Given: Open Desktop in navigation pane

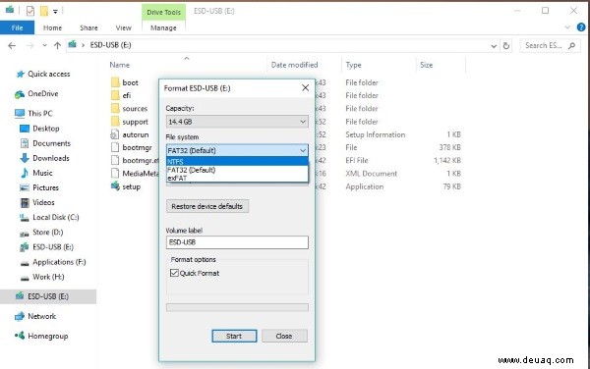Looking at the screenshot, I should pos(46,129).
